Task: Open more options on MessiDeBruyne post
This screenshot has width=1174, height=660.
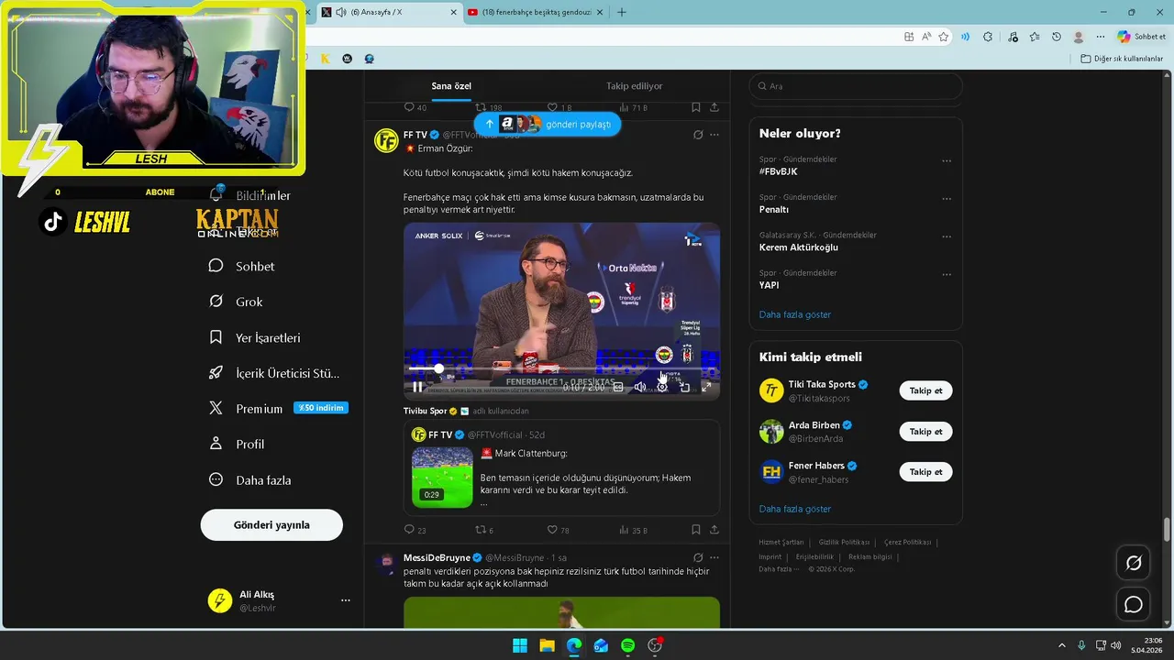Action: point(714,557)
